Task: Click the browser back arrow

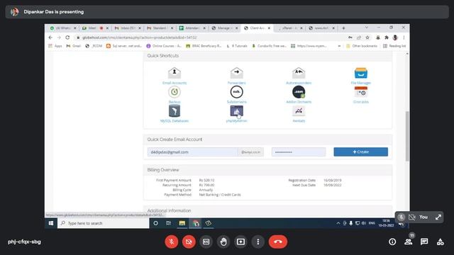Action: pos(50,38)
